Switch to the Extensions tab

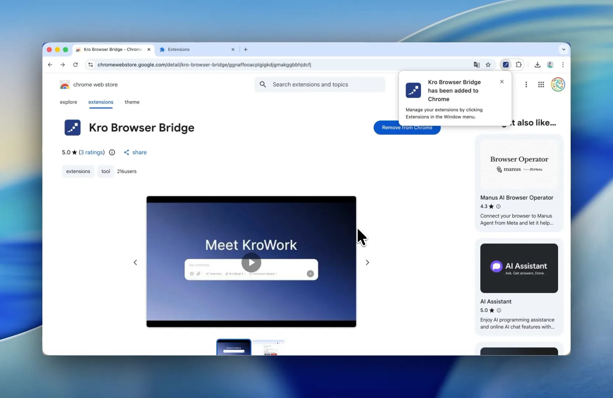pyautogui.click(x=197, y=49)
